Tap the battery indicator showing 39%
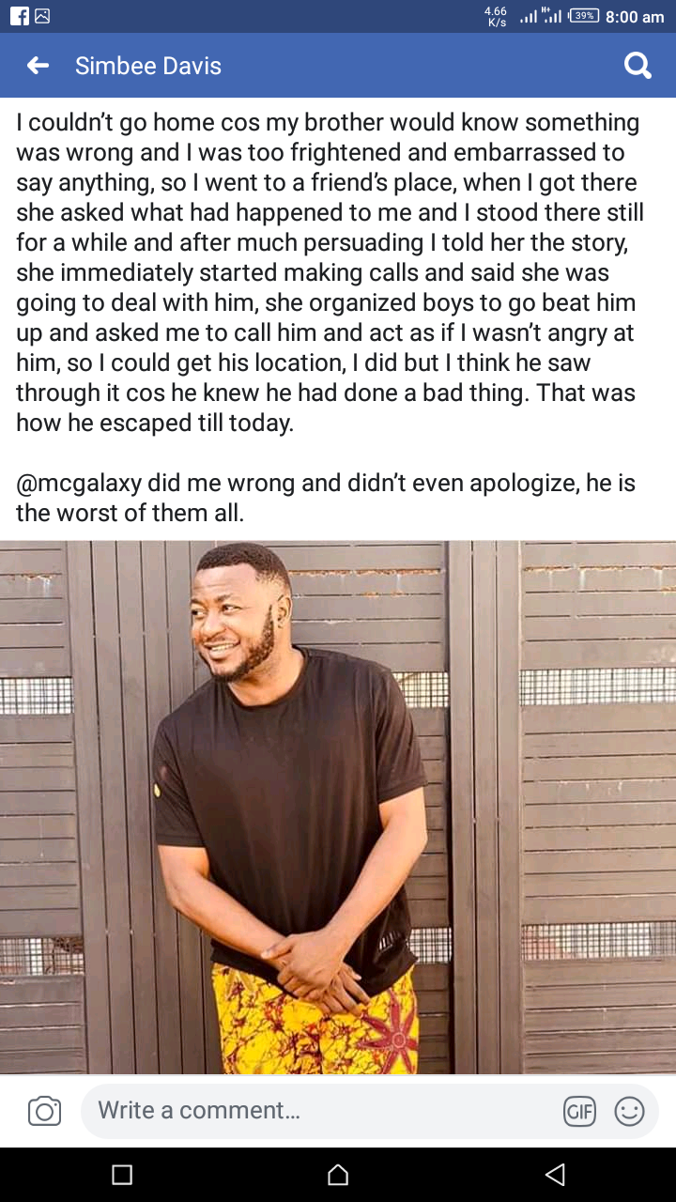 pyautogui.click(x=583, y=16)
